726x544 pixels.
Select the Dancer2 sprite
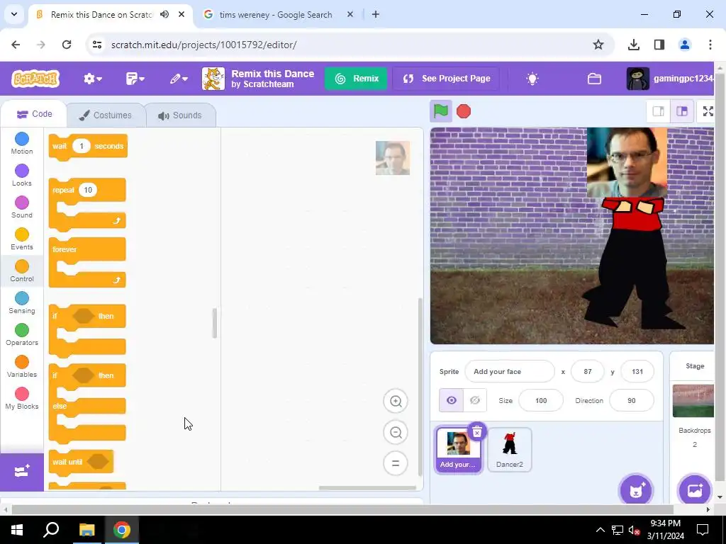pos(509,450)
